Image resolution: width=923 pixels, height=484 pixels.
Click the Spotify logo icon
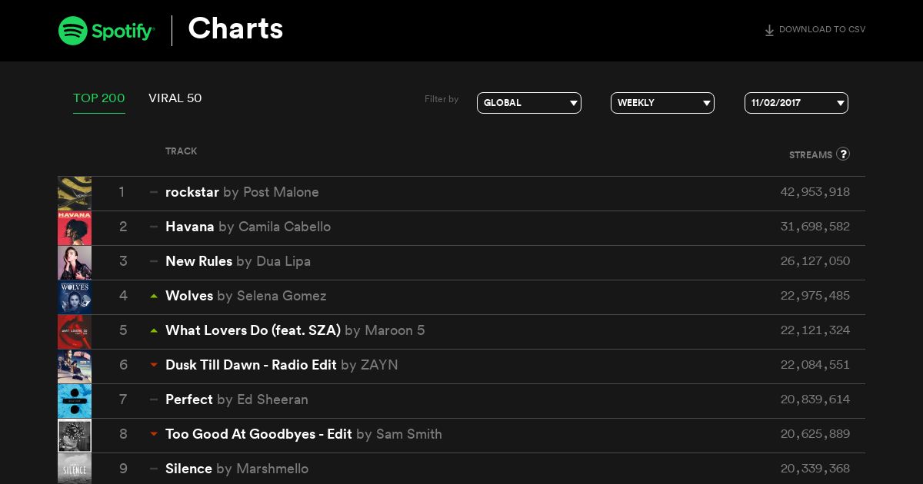[73, 31]
